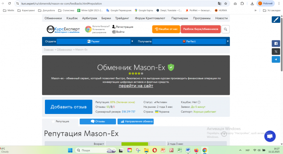Click the pen edit icon at top right
Viewport: 283px width, 154px height.
tap(276, 19)
